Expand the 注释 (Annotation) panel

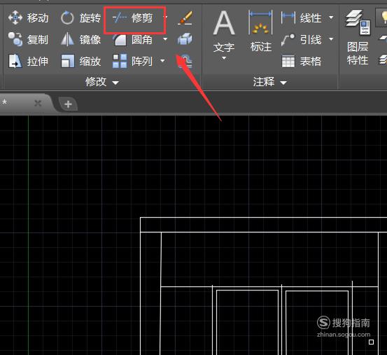270,82
